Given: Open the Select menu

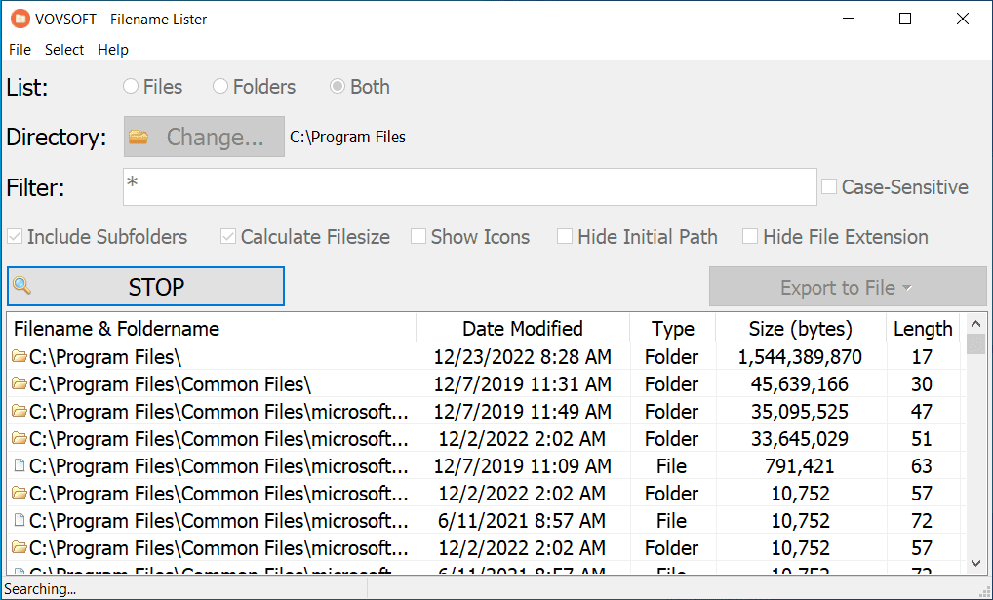Looking at the screenshot, I should point(64,50).
